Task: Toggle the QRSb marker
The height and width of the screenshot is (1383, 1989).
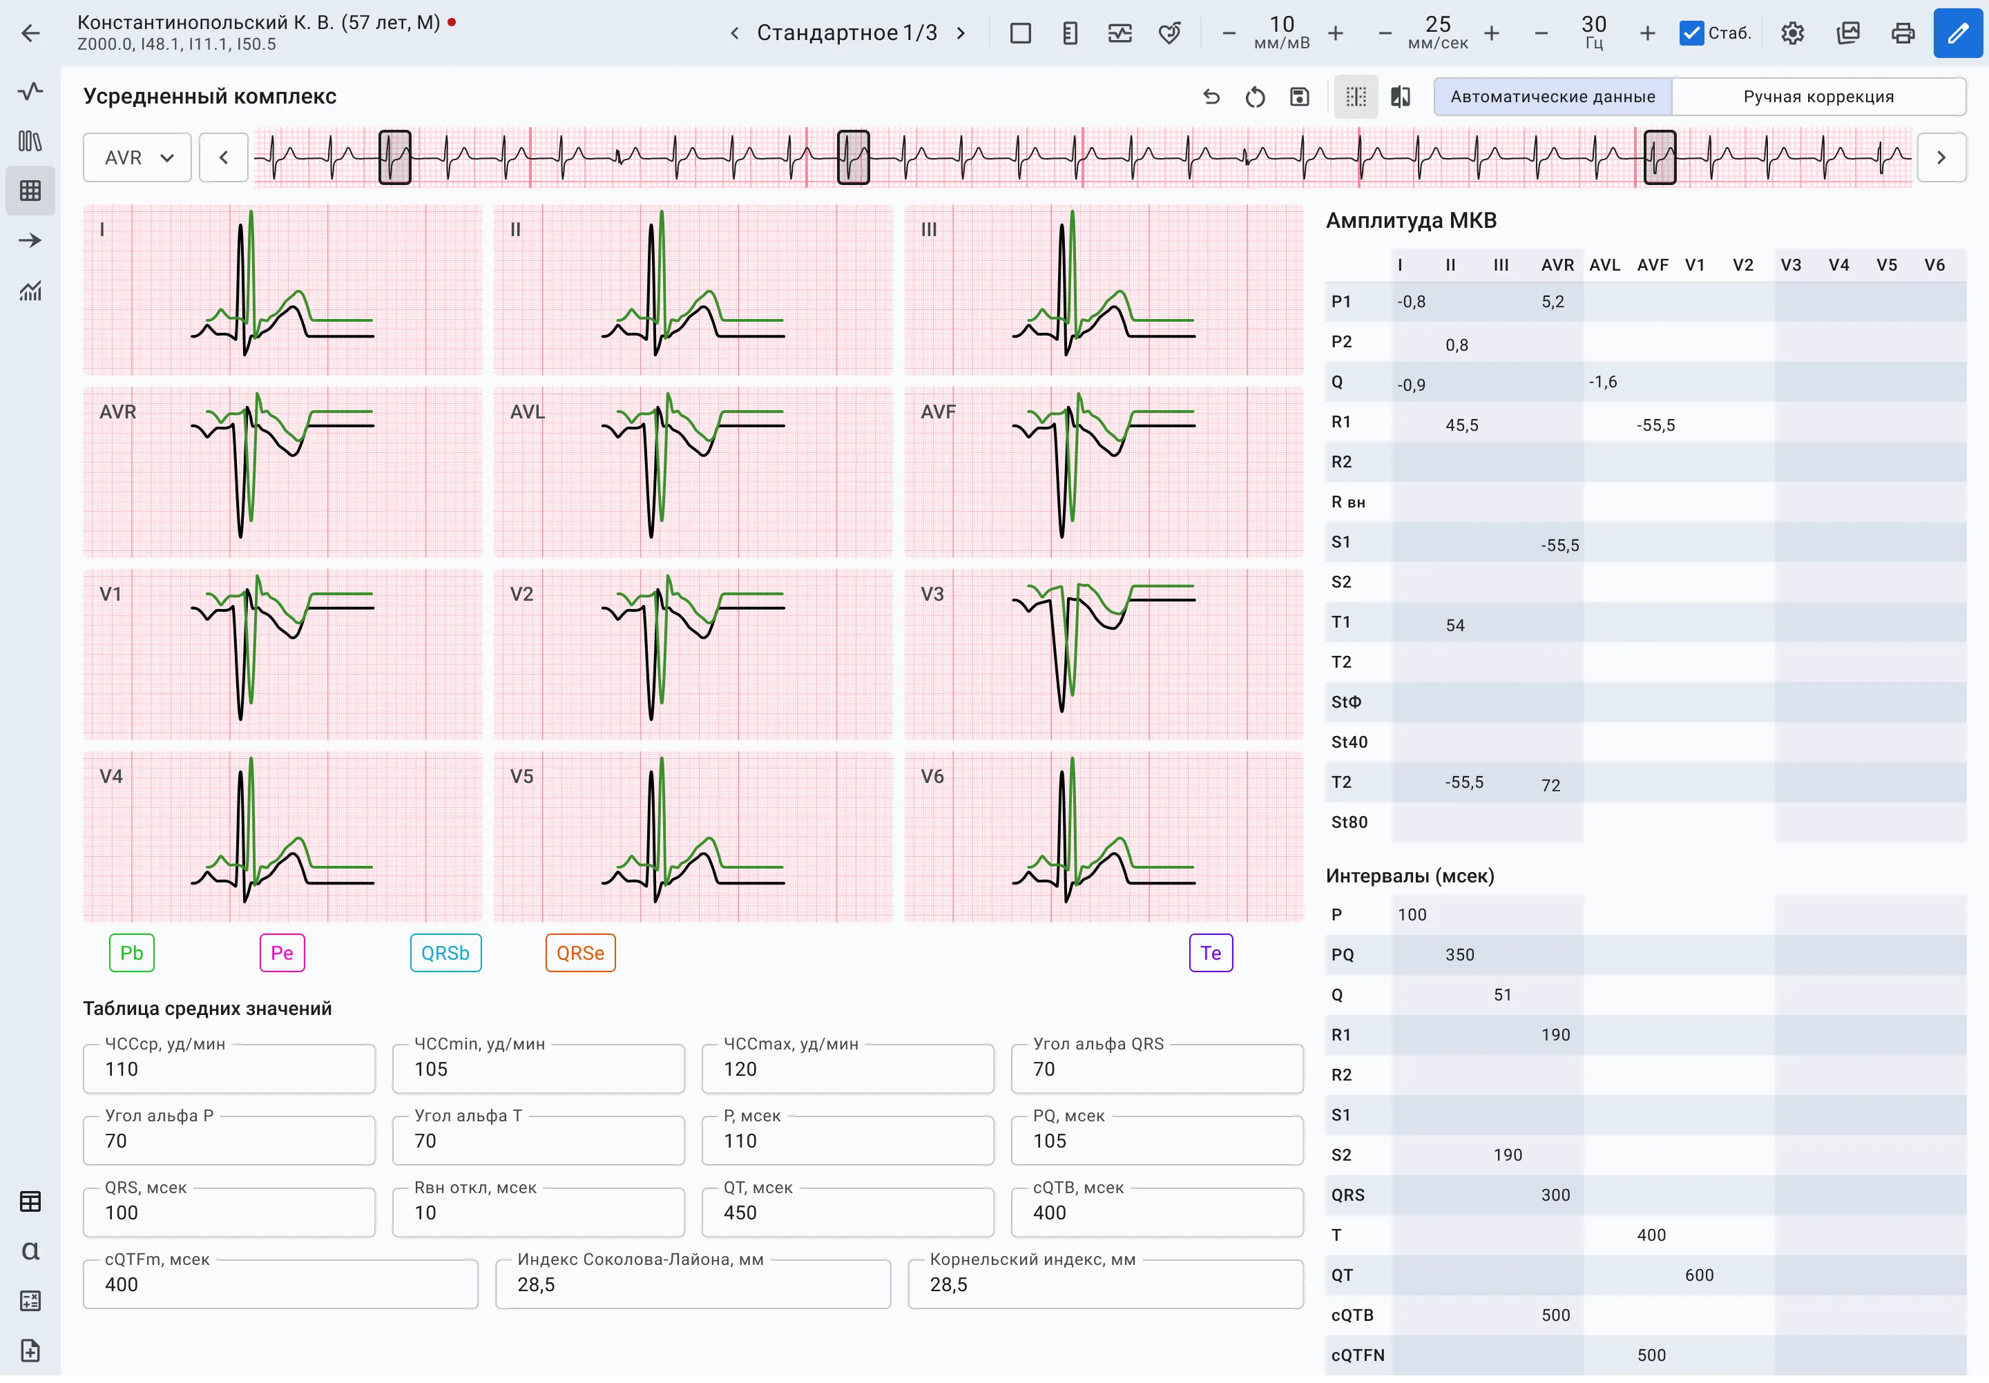Action: pos(445,953)
